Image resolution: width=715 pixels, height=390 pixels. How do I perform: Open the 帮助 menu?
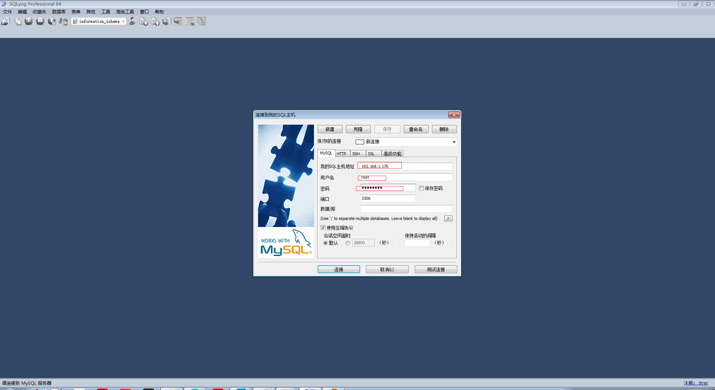point(159,12)
